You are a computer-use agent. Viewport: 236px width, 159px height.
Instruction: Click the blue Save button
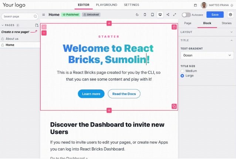(x=215, y=15)
